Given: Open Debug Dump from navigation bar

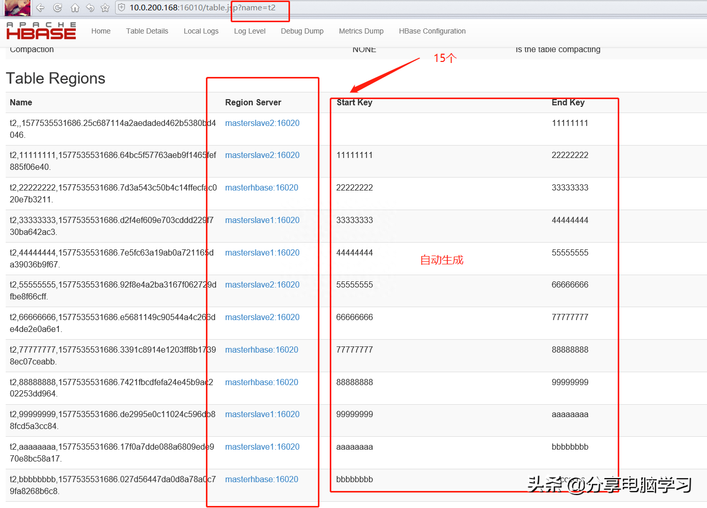Looking at the screenshot, I should [x=302, y=31].
